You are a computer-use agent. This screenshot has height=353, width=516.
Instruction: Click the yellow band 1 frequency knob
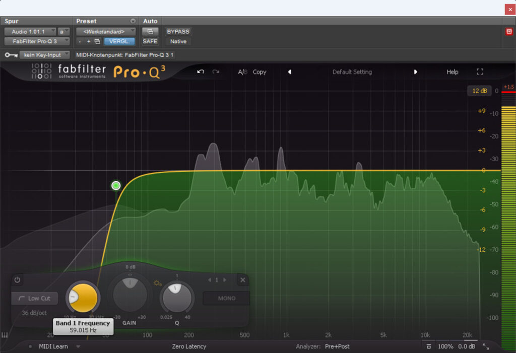coord(83,298)
